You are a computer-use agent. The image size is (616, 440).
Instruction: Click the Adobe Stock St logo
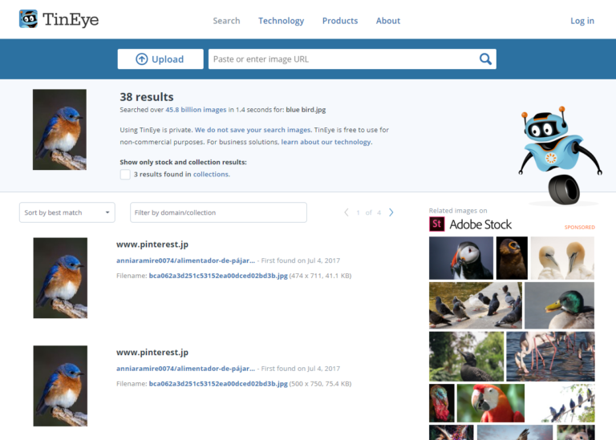(x=437, y=224)
